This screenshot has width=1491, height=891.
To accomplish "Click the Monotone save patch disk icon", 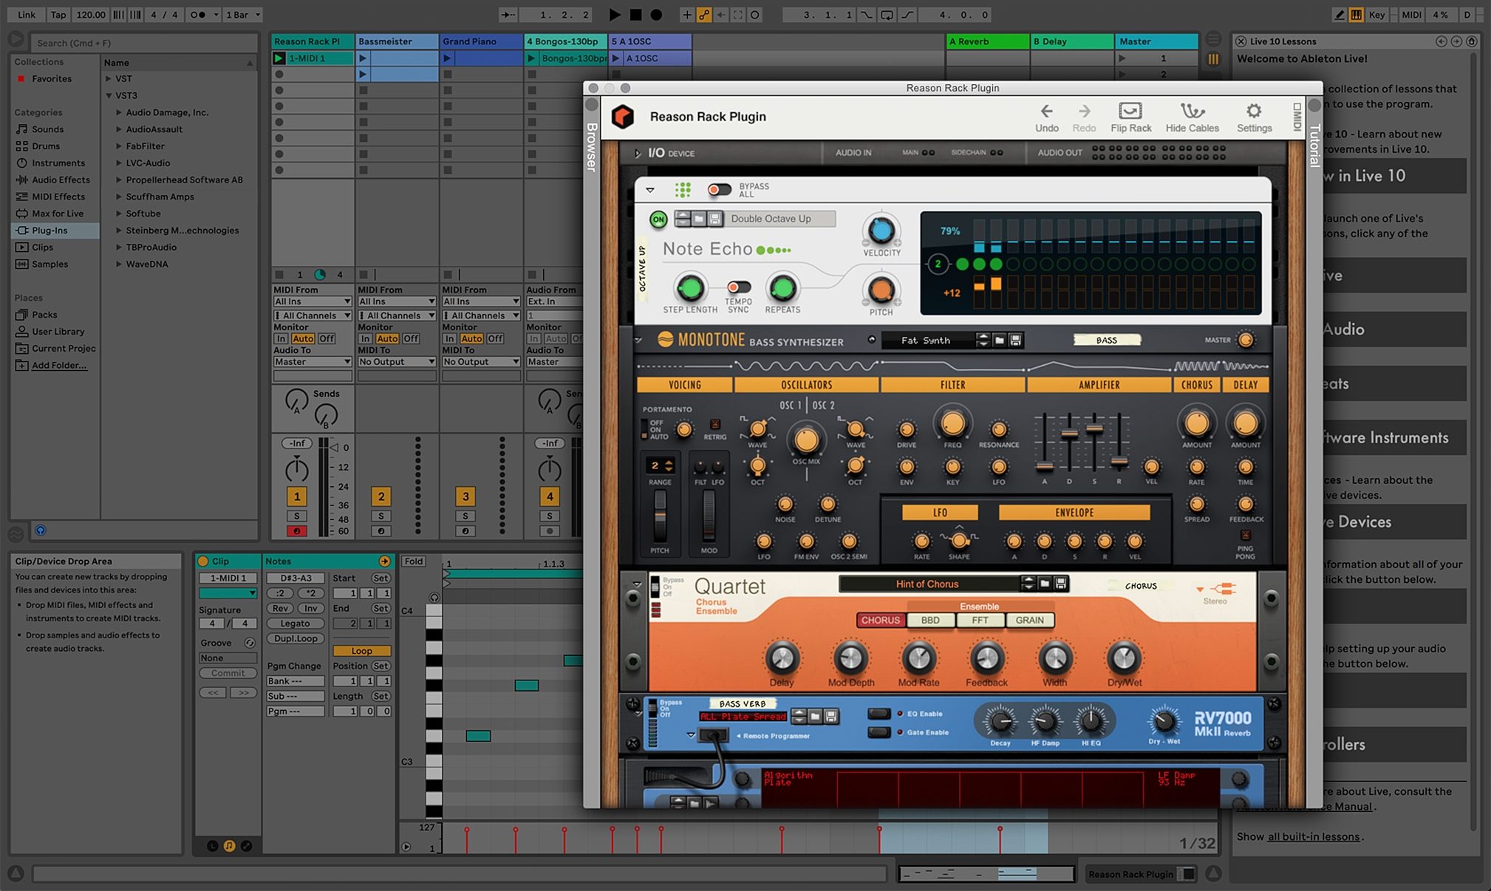I will tap(1015, 341).
